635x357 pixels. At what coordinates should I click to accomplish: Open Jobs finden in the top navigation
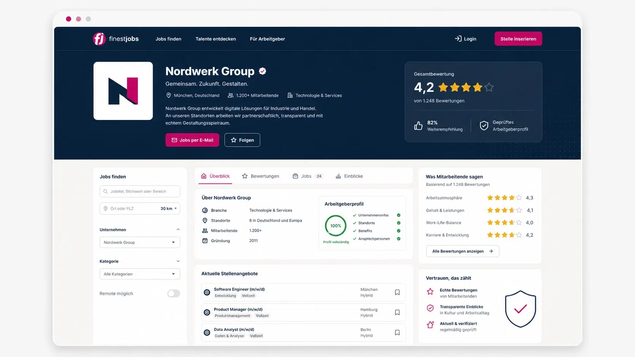[x=168, y=39]
